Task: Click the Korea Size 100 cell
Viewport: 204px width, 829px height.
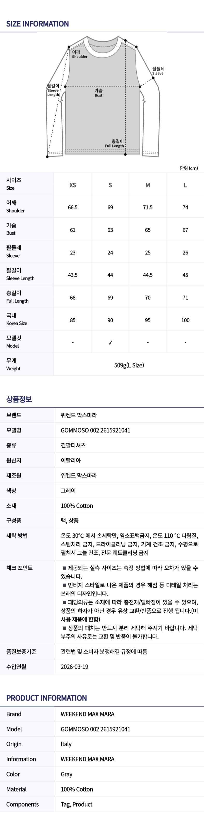Action: tap(185, 320)
